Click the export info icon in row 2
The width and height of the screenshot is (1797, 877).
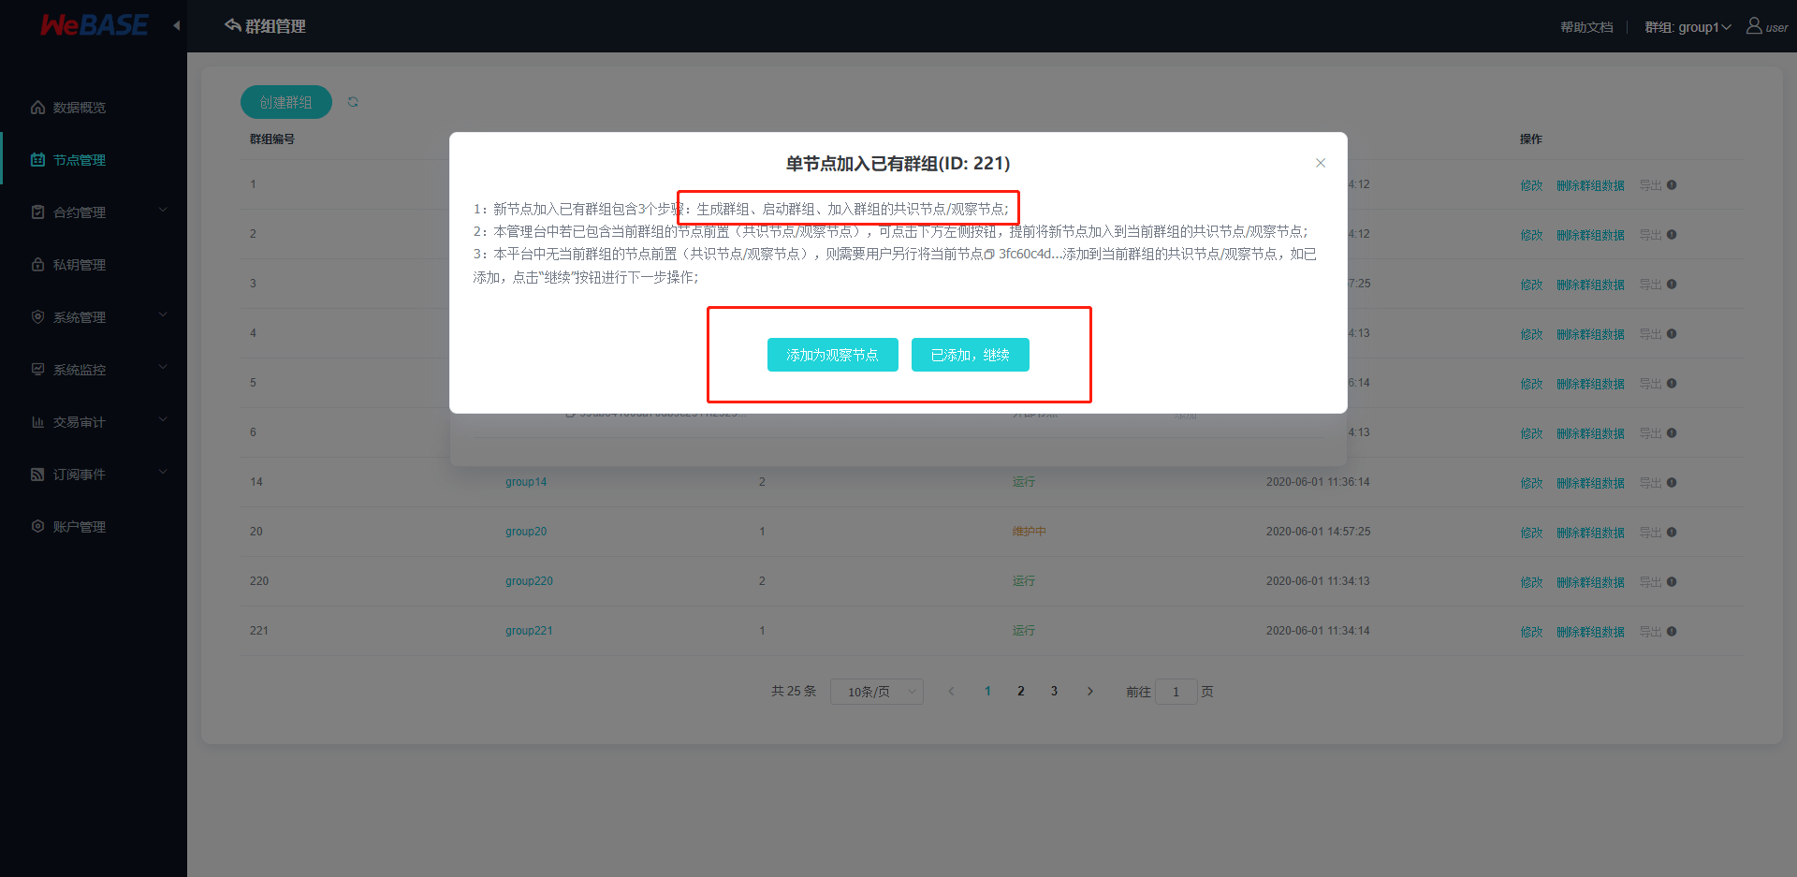pos(1672,234)
